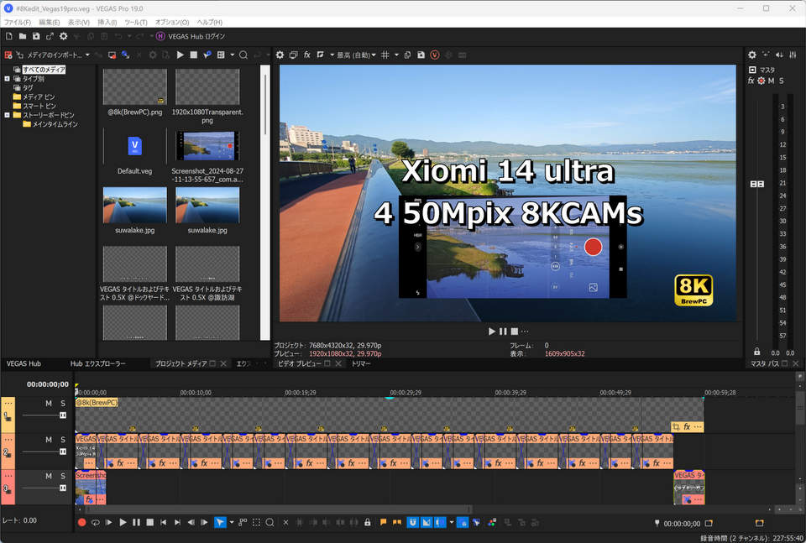Click the Lock envelopes padlock icon
806x543 pixels.
[x=367, y=522]
